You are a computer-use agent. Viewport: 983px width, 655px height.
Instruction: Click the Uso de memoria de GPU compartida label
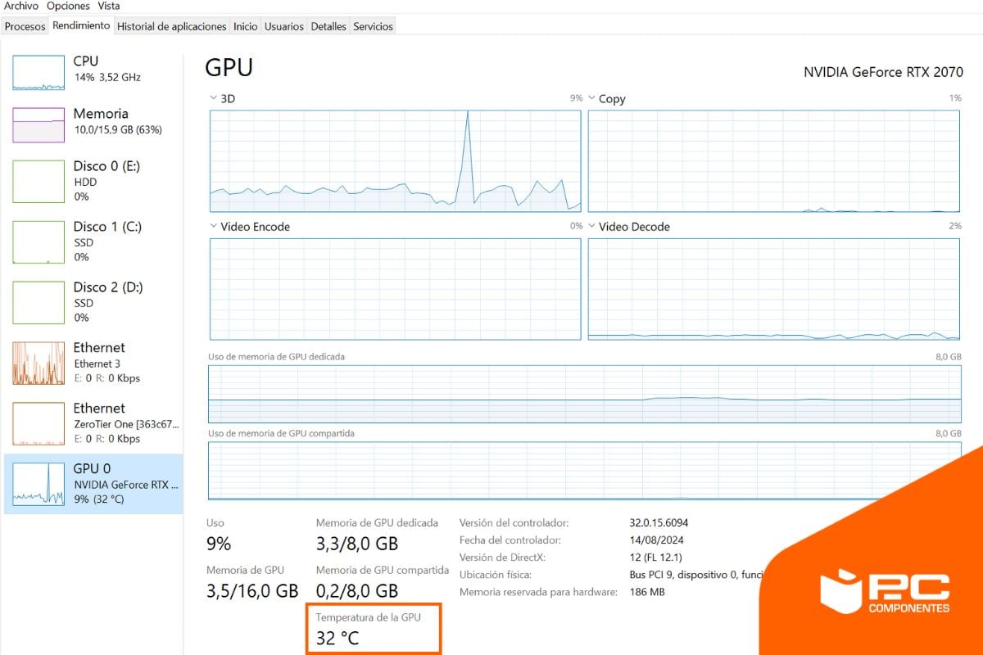pos(281,433)
